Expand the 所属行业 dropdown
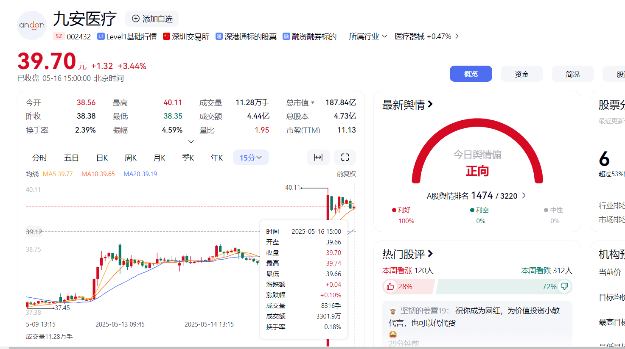This screenshot has width=625, height=349. pos(368,36)
